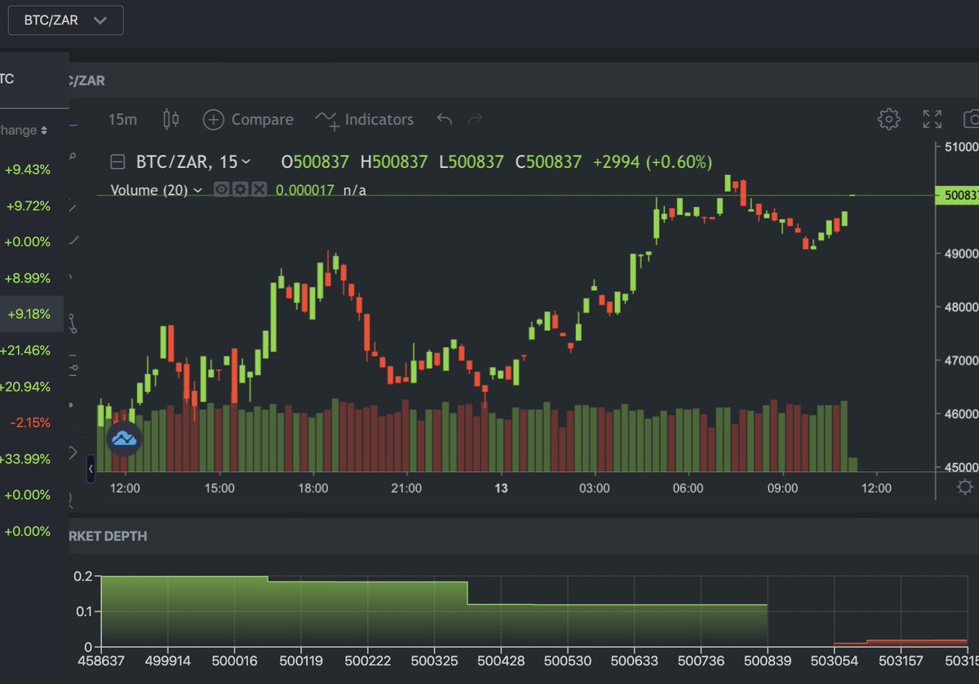Screen dimensions: 979x684
Task: Redo the chart action
Action: 475,120
